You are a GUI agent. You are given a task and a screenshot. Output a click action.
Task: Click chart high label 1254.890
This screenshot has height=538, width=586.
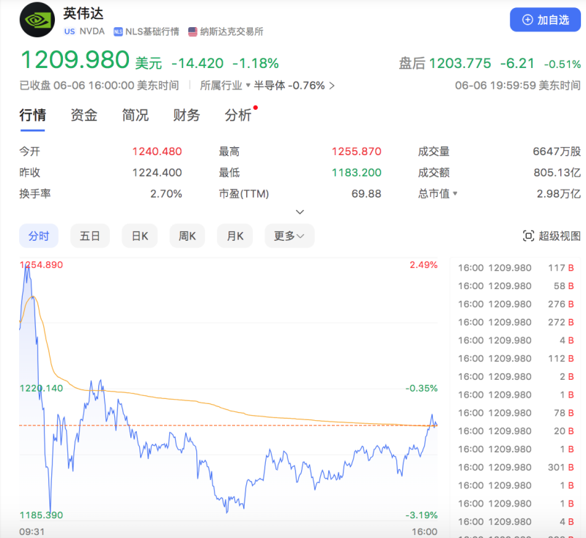coord(41,265)
